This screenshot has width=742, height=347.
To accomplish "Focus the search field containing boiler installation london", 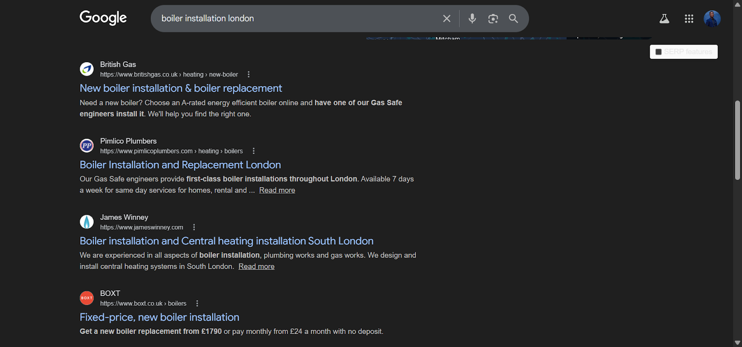I will [x=297, y=19].
